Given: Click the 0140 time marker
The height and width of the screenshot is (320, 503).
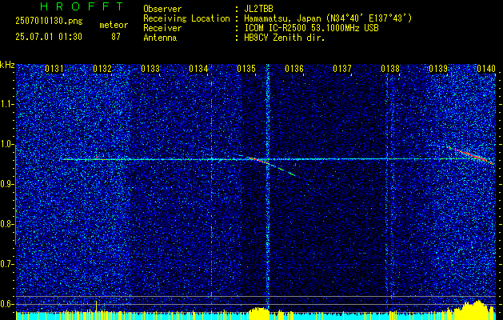Looking at the screenshot, I should click(x=486, y=69).
